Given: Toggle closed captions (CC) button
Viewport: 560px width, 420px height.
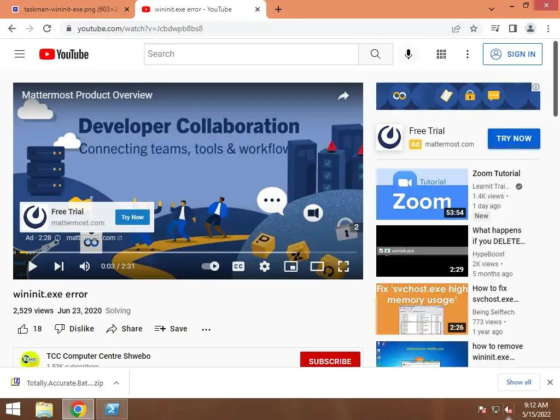Looking at the screenshot, I should click(238, 266).
